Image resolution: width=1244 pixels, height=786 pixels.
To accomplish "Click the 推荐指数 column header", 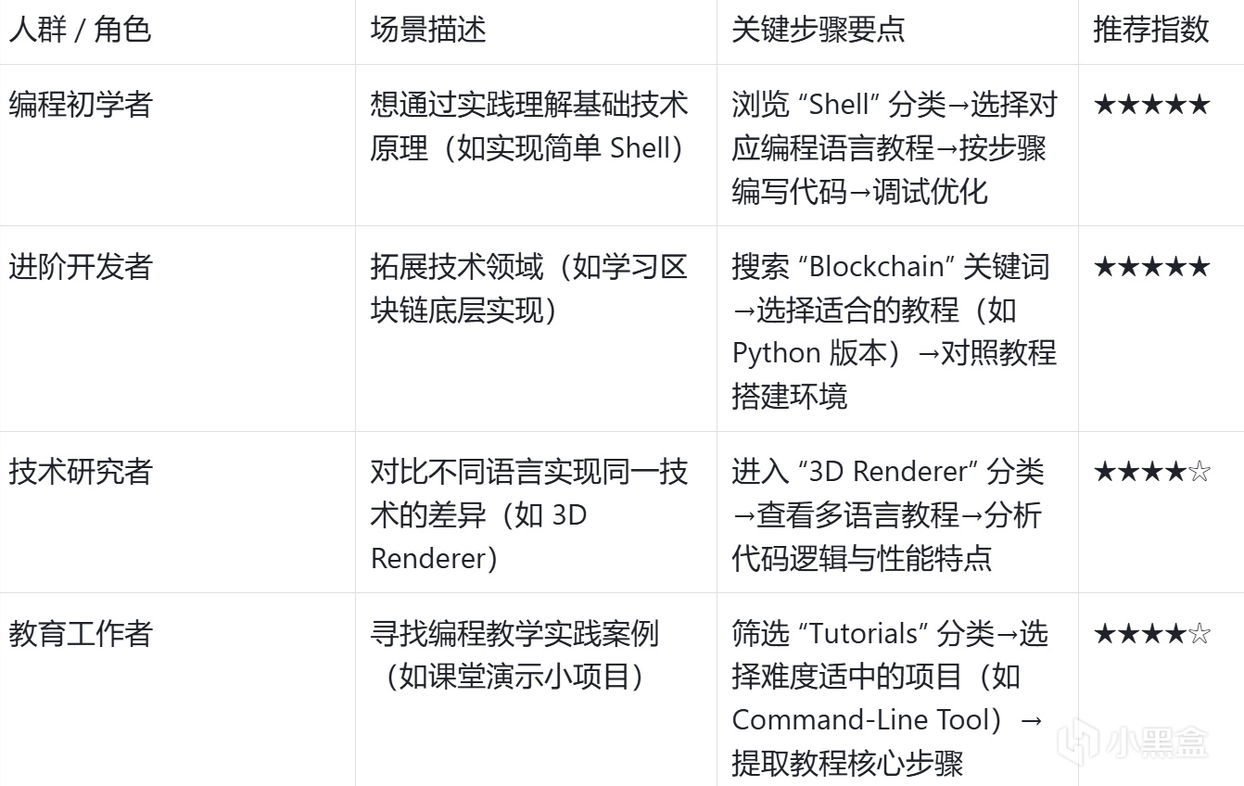I will pyautogui.click(x=1150, y=30).
